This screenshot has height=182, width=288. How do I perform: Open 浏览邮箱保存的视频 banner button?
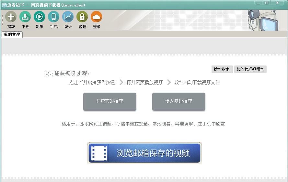pyautogui.click(x=144, y=153)
